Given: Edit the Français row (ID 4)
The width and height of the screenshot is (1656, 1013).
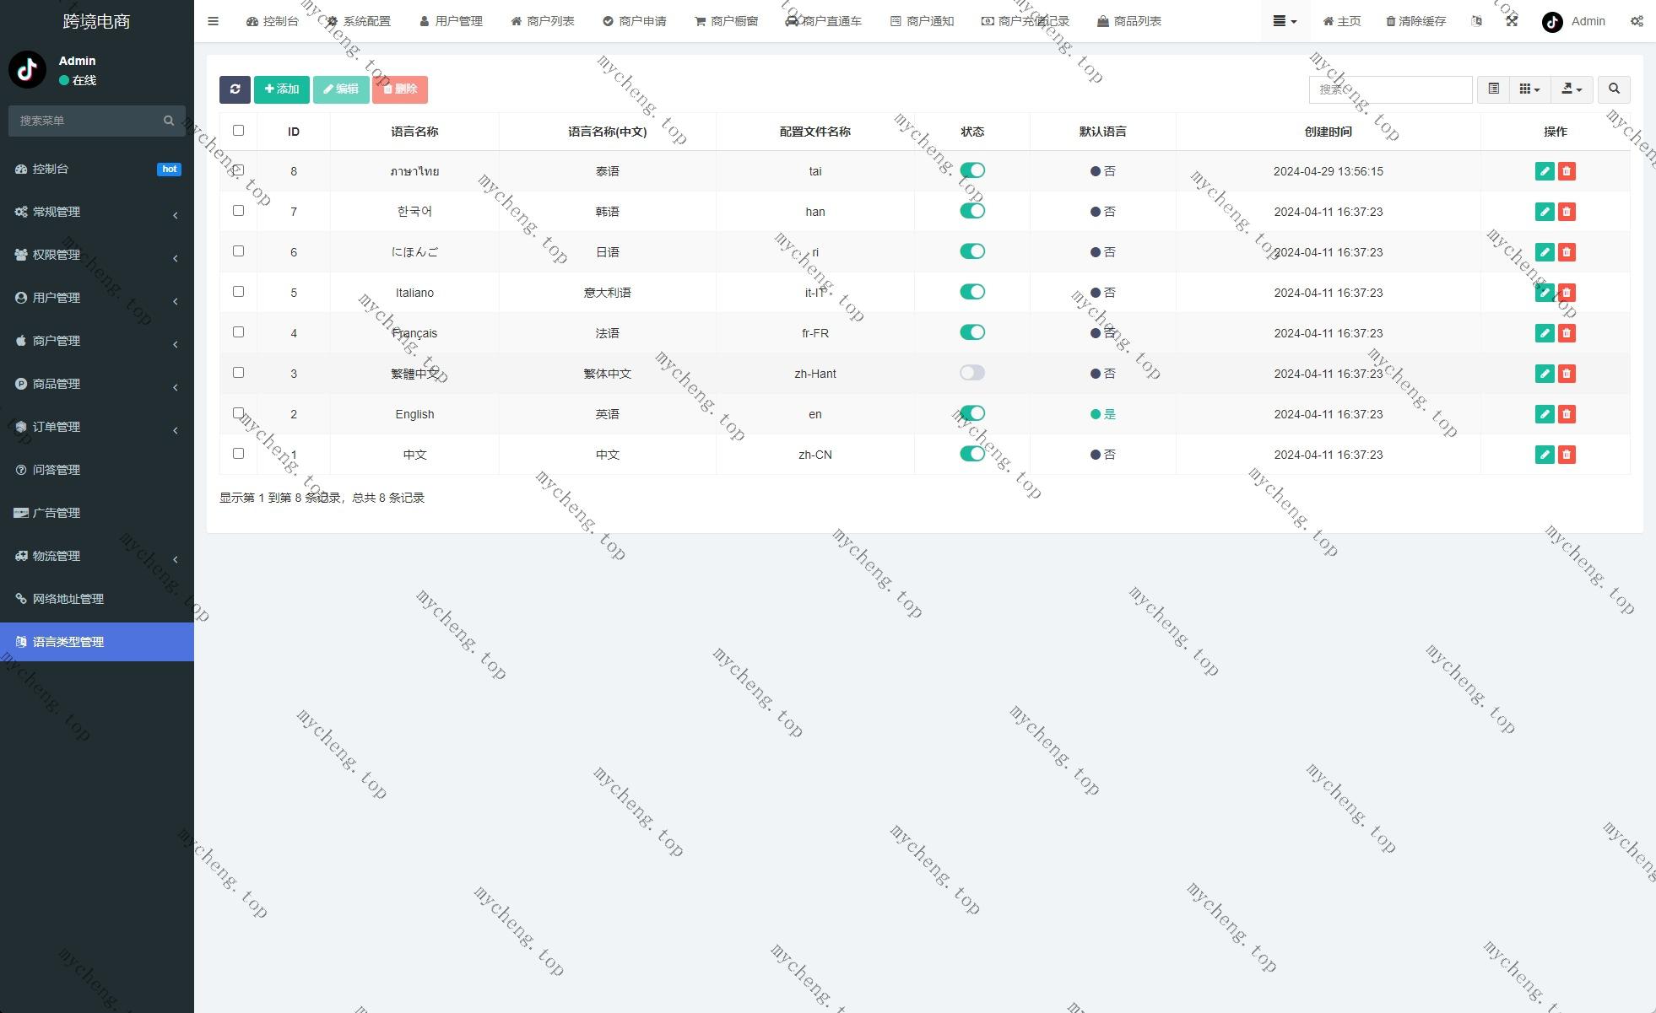Looking at the screenshot, I should (x=1545, y=333).
